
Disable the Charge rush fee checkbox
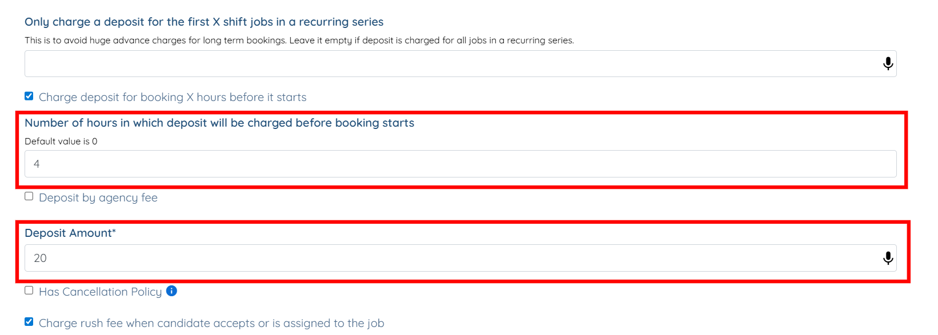click(x=29, y=322)
